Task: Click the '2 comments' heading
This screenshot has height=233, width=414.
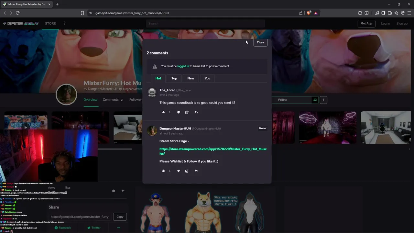Action: 157,53
